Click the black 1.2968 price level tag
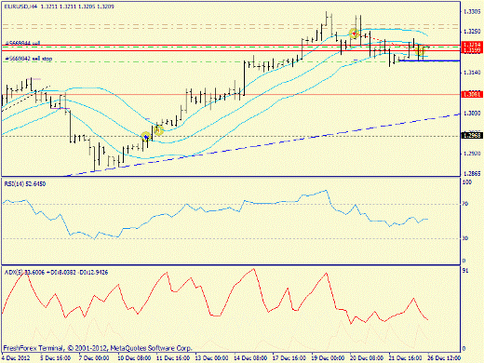This screenshot has height=363, width=484. pos(472,135)
